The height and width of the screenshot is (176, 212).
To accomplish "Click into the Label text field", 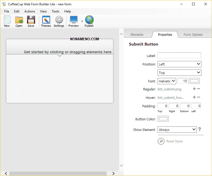I will [x=179, y=55].
